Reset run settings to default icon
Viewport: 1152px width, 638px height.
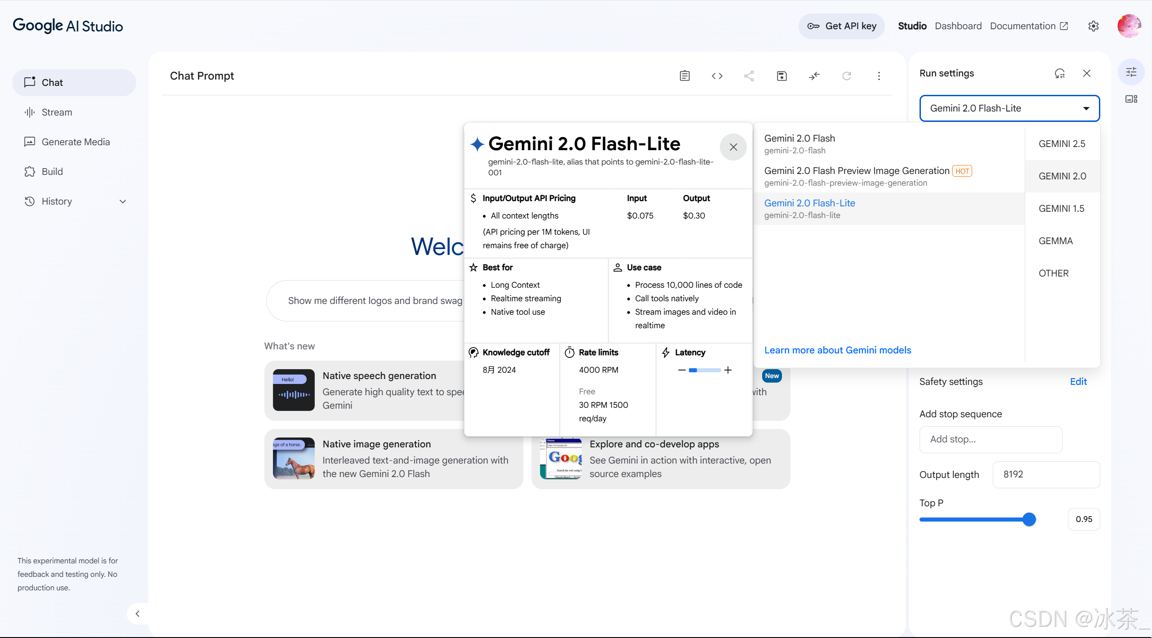1060,73
